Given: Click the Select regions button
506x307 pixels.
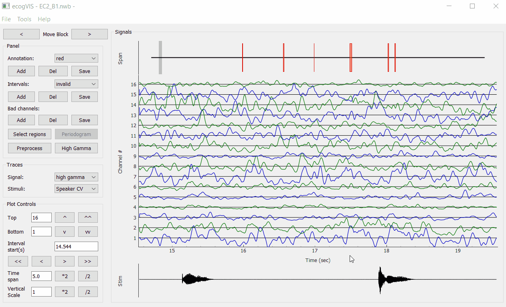Looking at the screenshot, I should coord(30,134).
